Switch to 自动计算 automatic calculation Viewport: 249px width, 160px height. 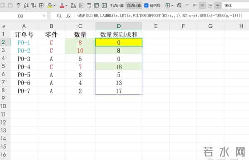[134, 6]
